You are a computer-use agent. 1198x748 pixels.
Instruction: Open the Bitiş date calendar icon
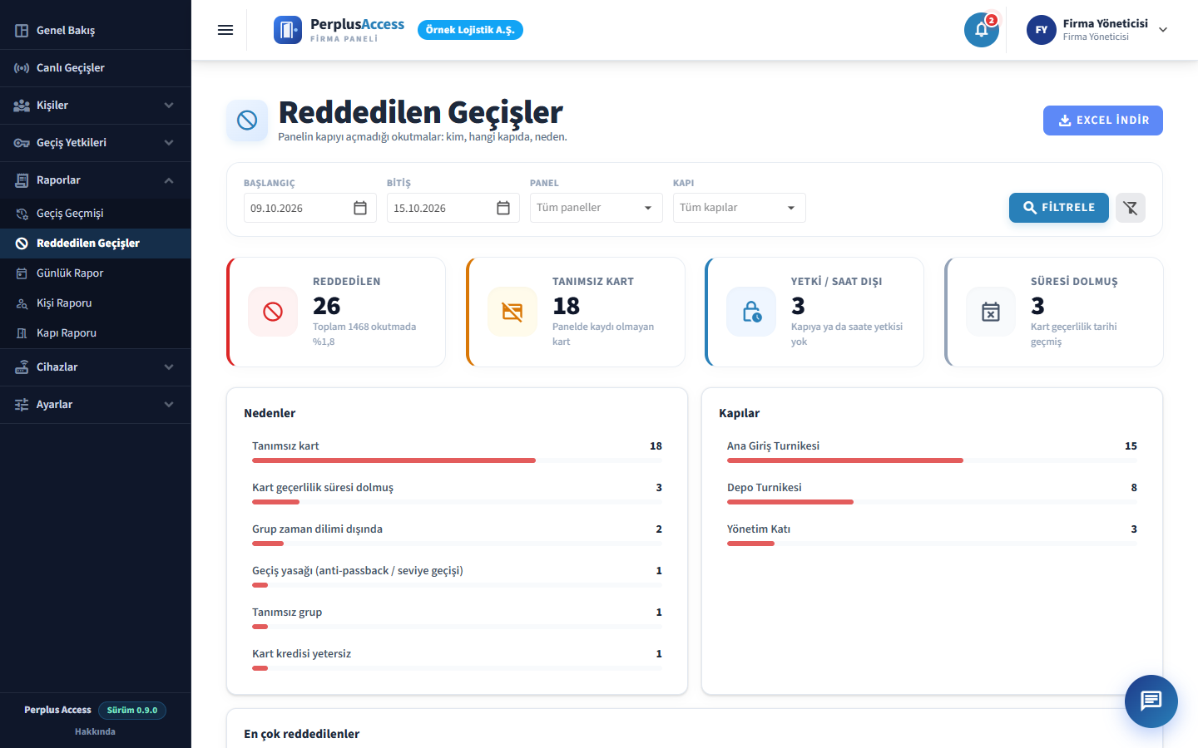tap(503, 208)
